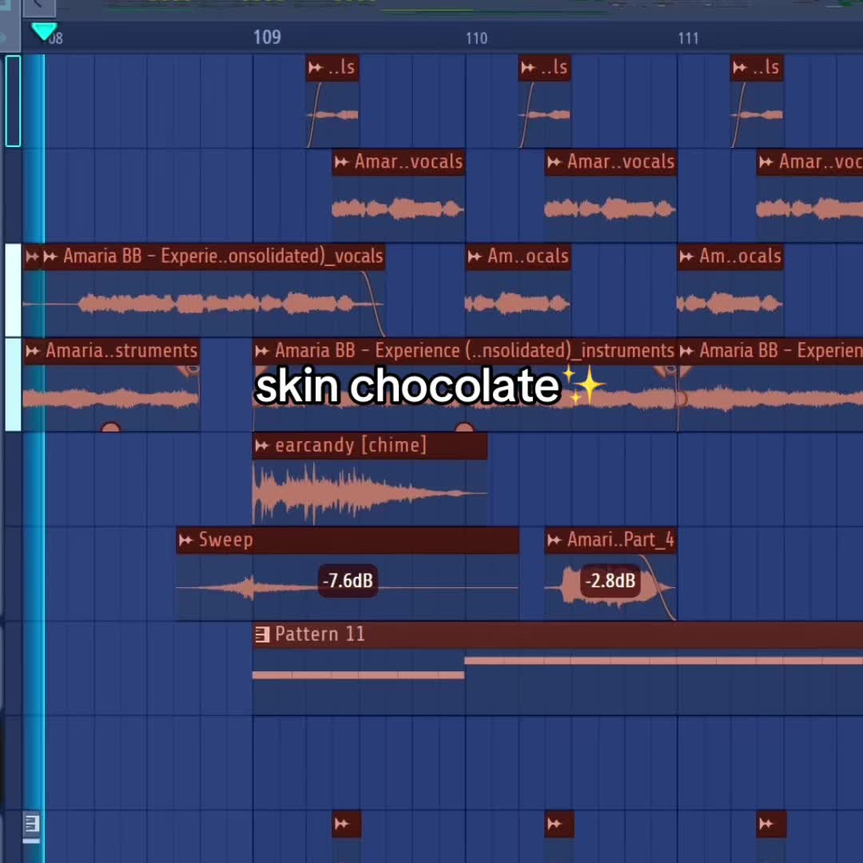Open clip menu icon of '..ls' clip in bar 111
The width and height of the screenshot is (863, 863).
tap(740, 68)
